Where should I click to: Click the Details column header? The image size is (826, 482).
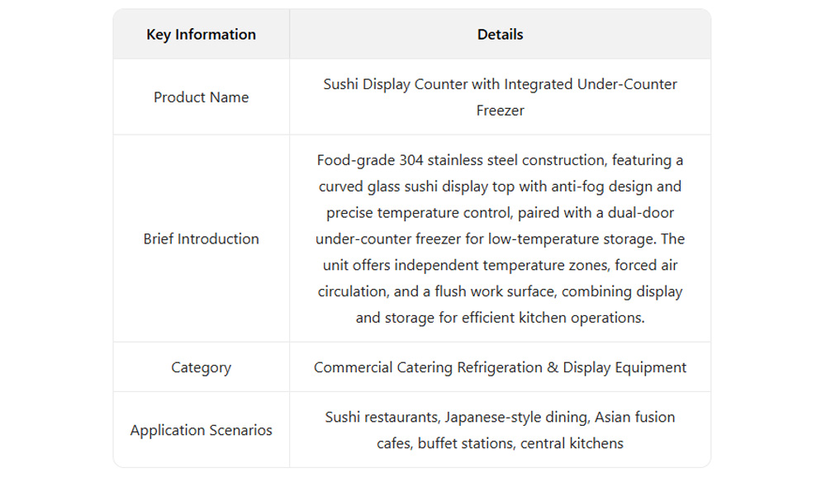click(500, 35)
